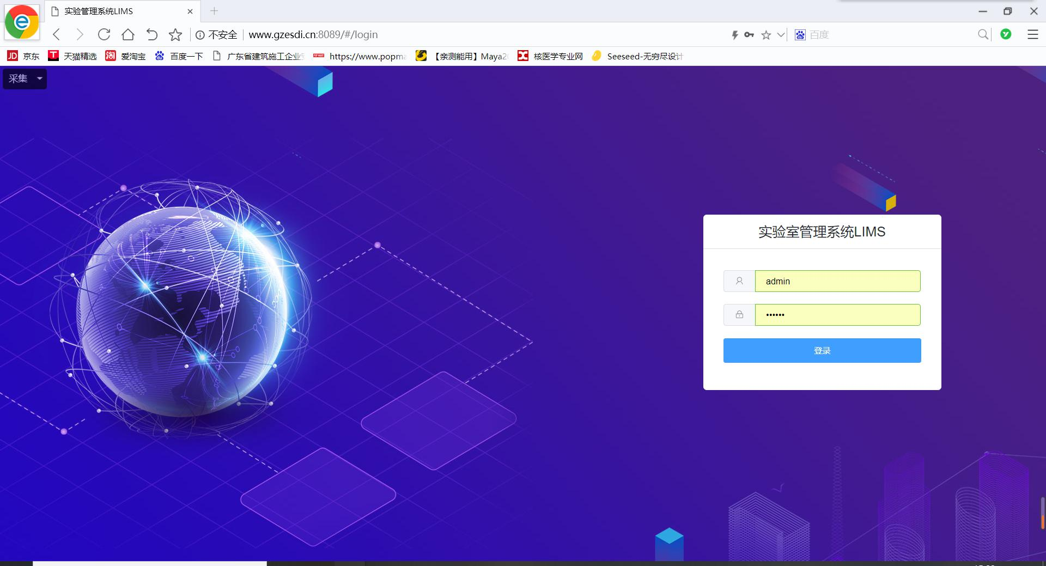Image resolution: width=1046 pixels, height=566 pixels.
Task: Open the Baidu search engine selector
Action: tap(800, 35)
